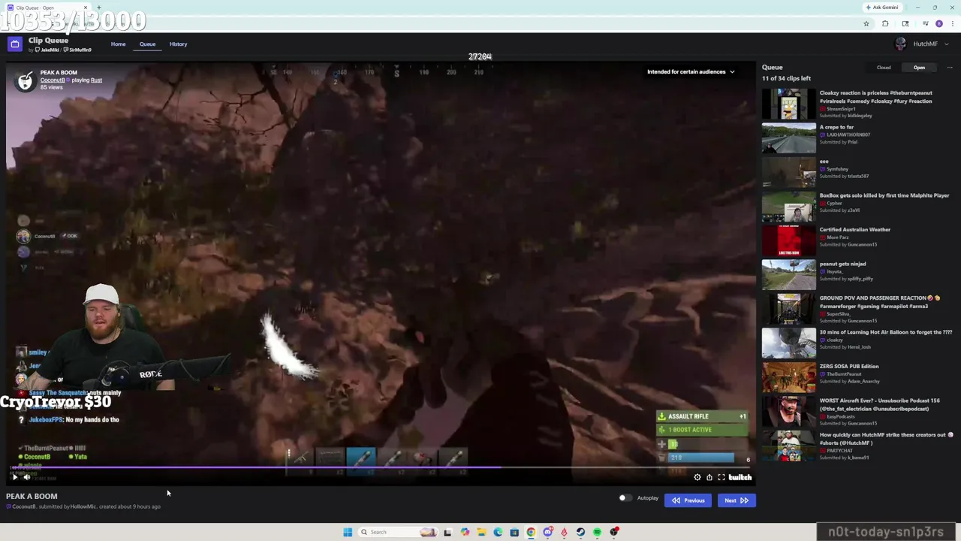The height and width of the screenshot is (541, 961).
Task: Enter fullscreen on the clip player
Action: click(722, 477)
